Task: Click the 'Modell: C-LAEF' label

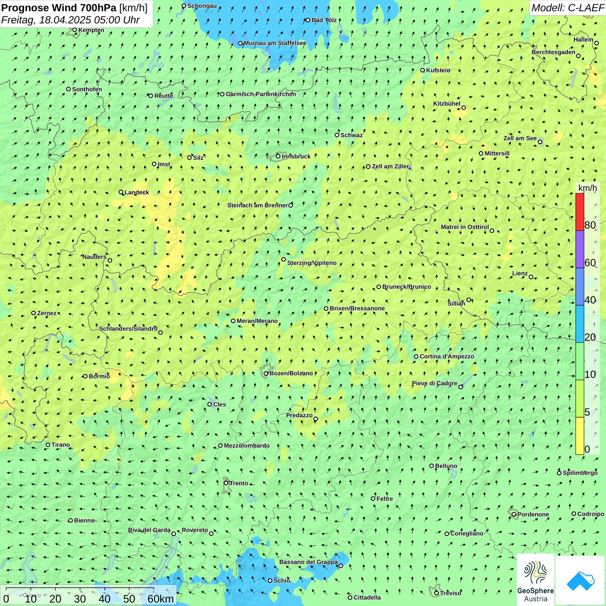Action: (567, 8)
